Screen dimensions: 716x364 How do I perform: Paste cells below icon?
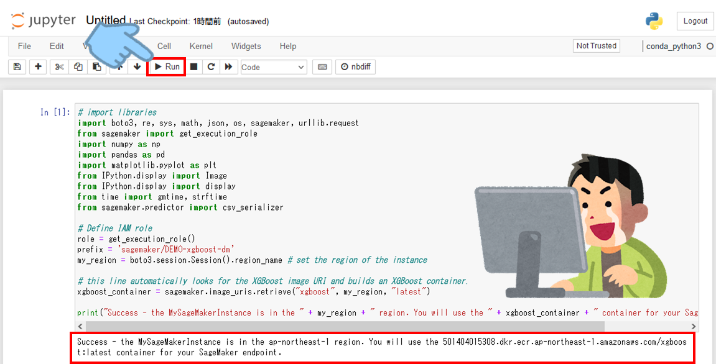click(x=97, y=67)
